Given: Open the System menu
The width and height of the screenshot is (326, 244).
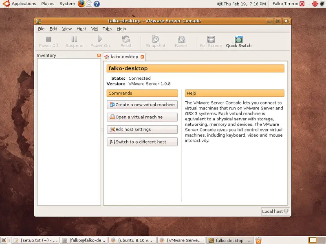Looking at the screenshot, I should coord(67,4).
